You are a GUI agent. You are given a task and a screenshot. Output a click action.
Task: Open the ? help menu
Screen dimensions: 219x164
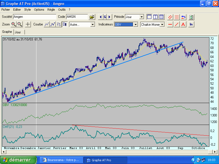point(70,10)
